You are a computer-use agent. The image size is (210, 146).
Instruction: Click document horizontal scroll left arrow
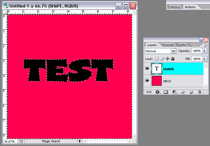pos(85,141)
